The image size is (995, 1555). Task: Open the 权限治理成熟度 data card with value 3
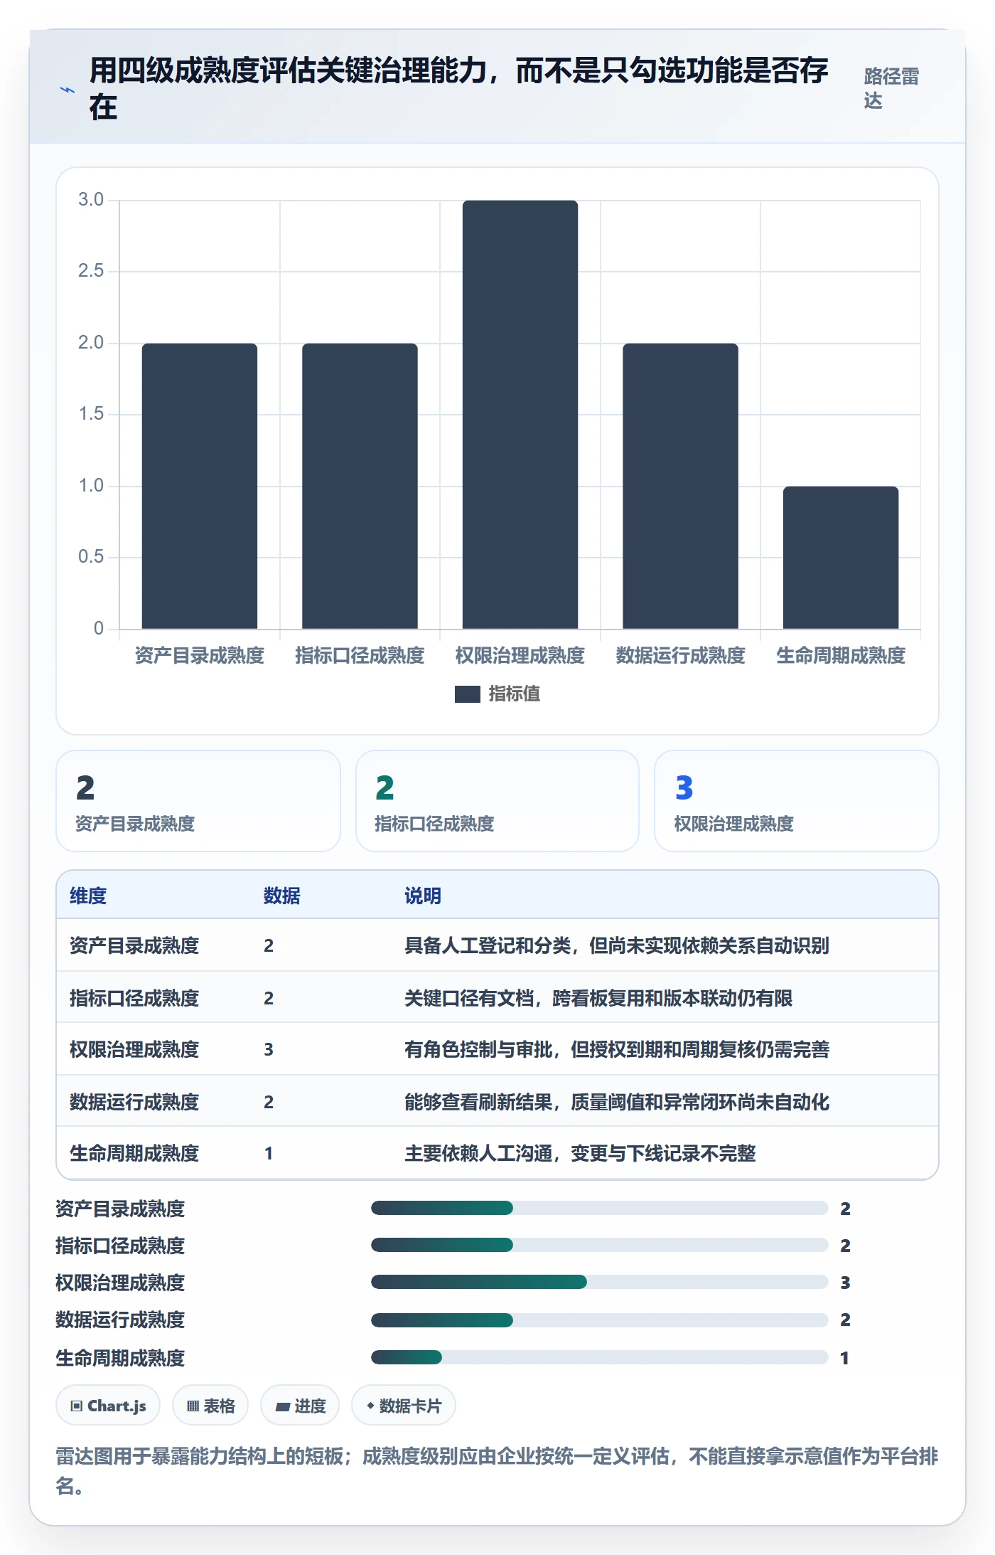[x=797, y=801]
